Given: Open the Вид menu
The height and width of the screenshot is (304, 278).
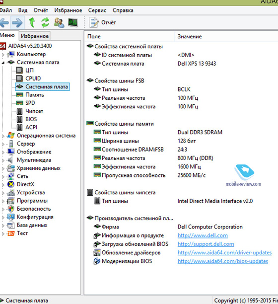Looking at the screenshot, I should [23, 10].
